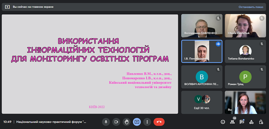Click Роман Тріщ participant tile

tap(245, 77)
